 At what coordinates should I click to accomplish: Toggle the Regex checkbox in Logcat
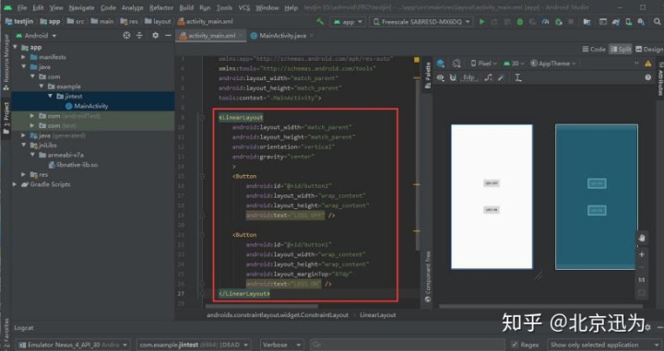514,345
